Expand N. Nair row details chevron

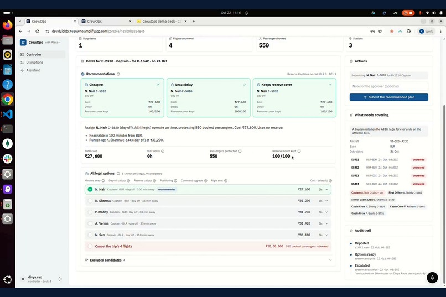coord(326,189)
